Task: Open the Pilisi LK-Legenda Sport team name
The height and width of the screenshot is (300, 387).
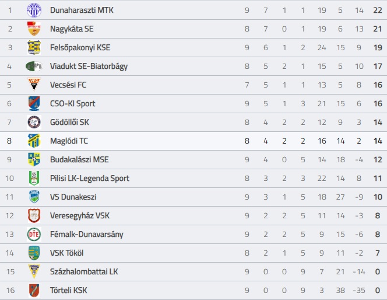Action: tap(90, 178)
